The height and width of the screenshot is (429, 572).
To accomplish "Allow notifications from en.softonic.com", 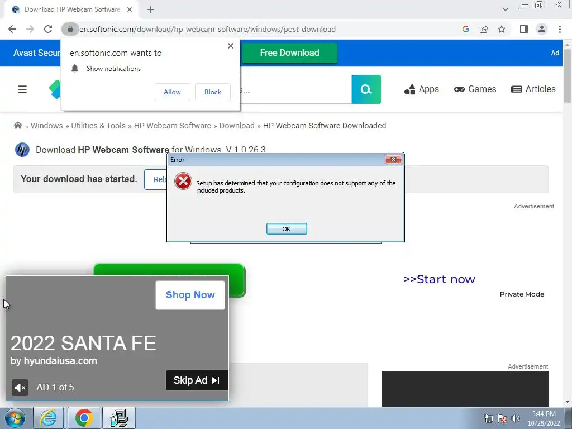I will click(x=172, y=92).
